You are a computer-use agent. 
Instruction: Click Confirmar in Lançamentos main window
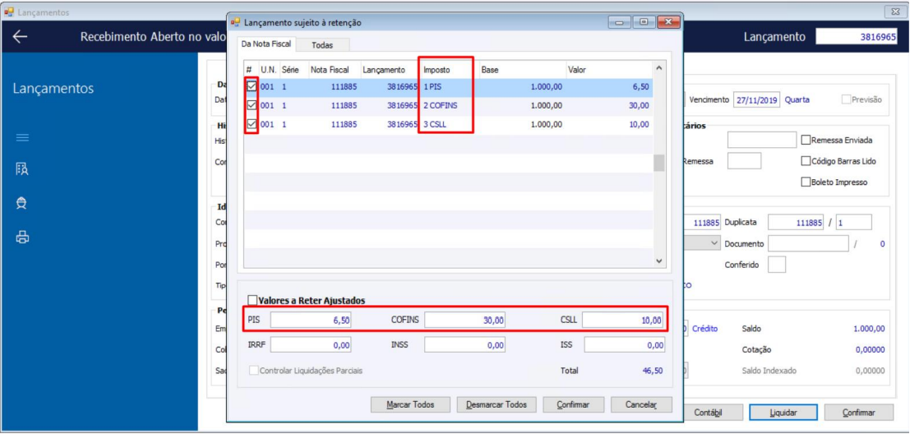coord(858,413)
